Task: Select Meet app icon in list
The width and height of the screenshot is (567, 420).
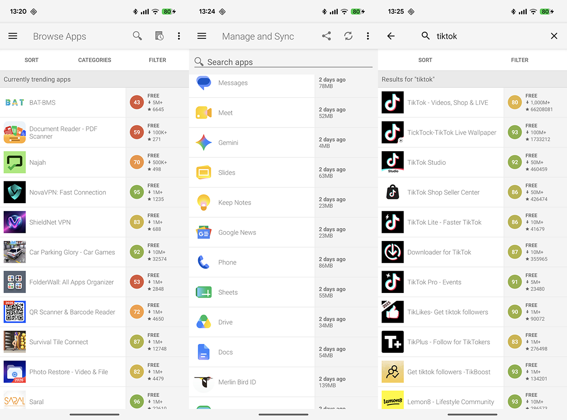Action: [x=204, y=113]
